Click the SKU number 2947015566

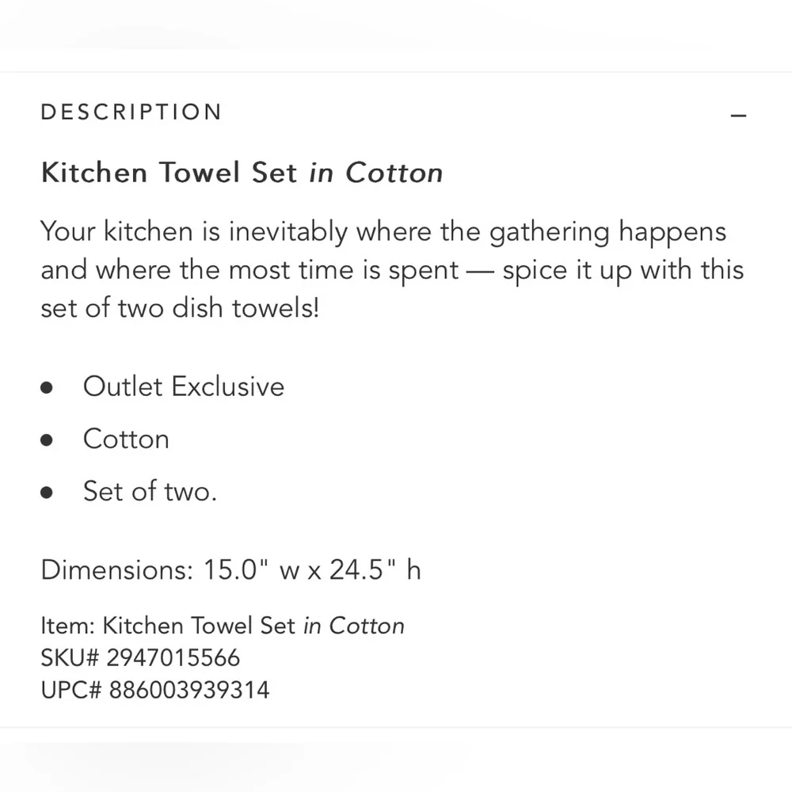[x=173, y=657]
